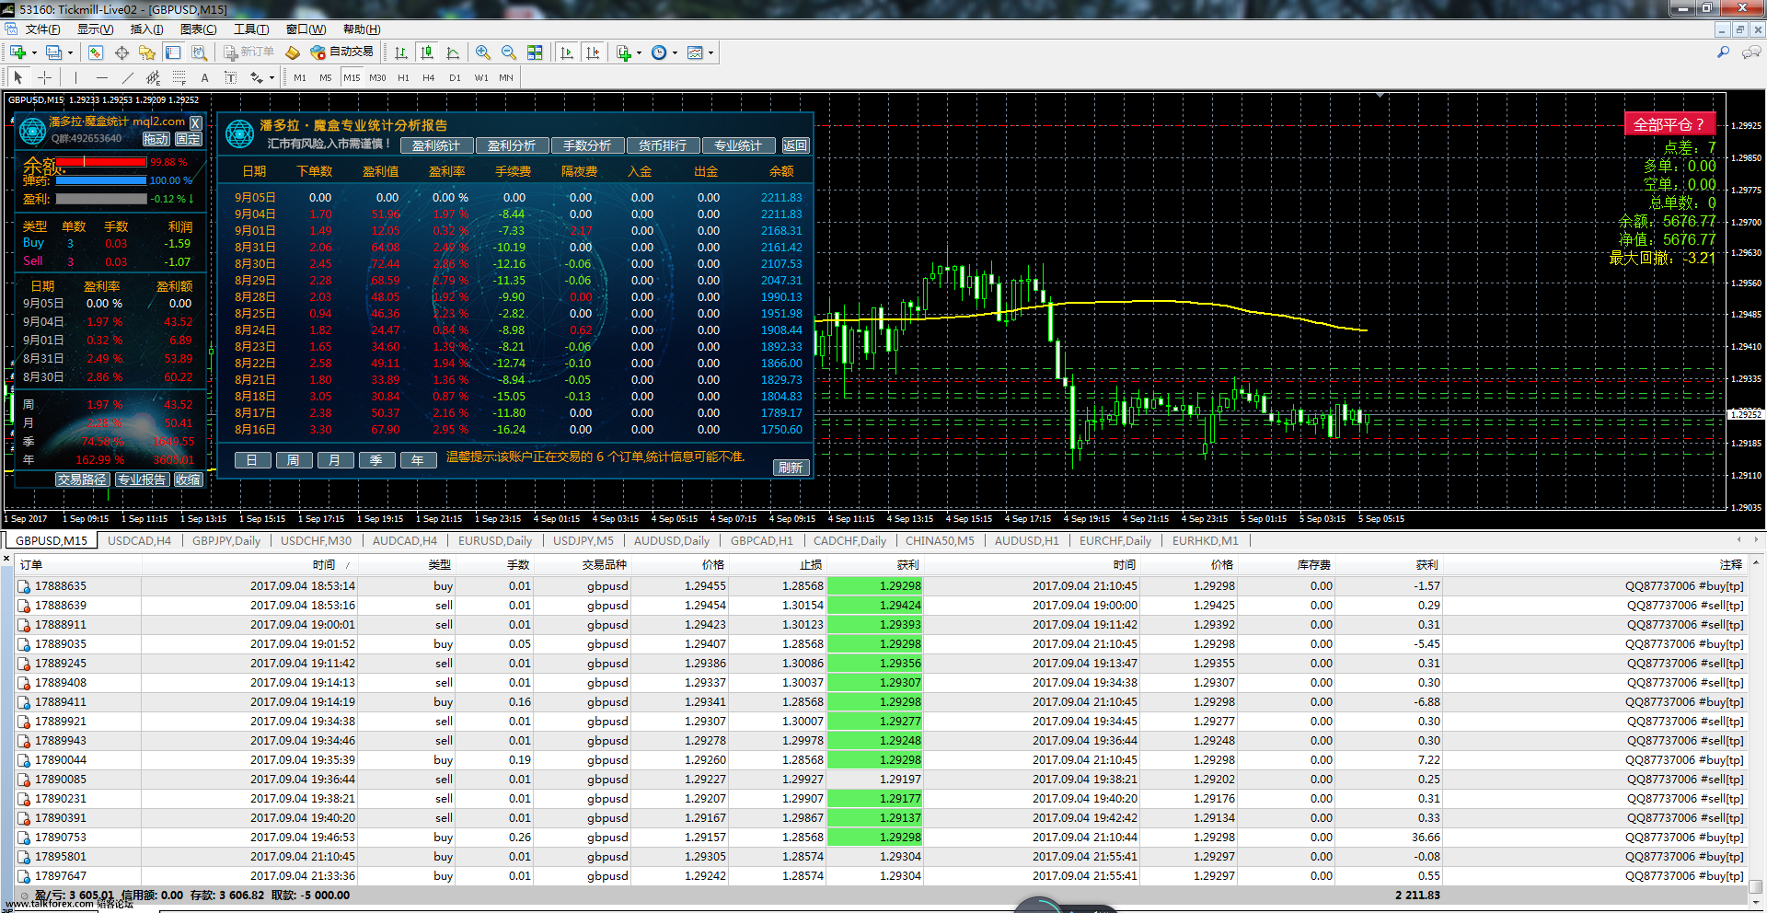Click order row 17890753
The width and height of the screenshot is (1767, 913).
pos(881,838)
